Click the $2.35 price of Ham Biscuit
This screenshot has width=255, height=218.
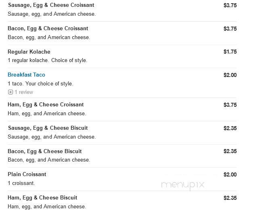click(230, 198)
